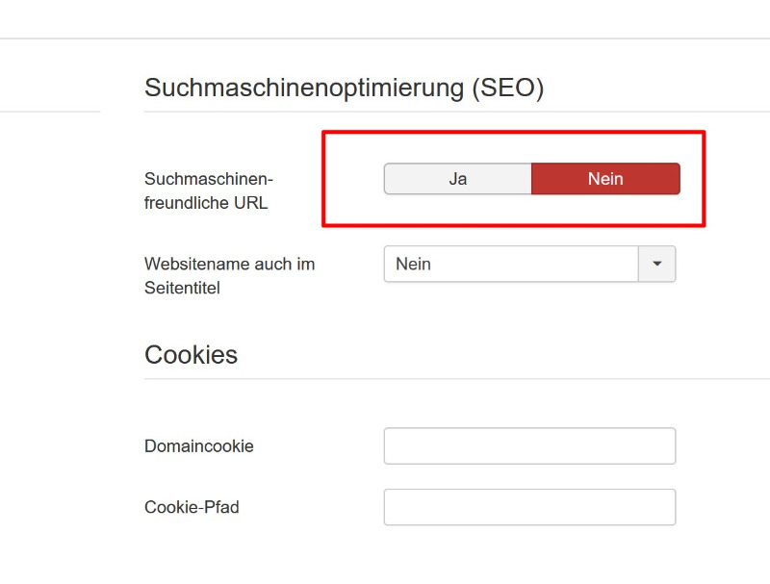Place cursor in the cookie path input
The width and height of the screenshot is (770, 584).
pos(530,507)
